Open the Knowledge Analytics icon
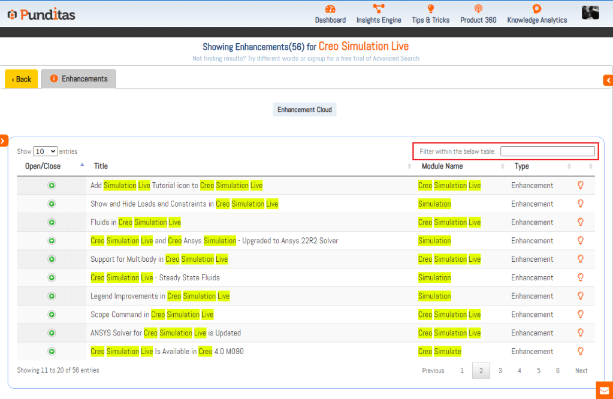Screen dimensions: 613x399 coord(537,9)
